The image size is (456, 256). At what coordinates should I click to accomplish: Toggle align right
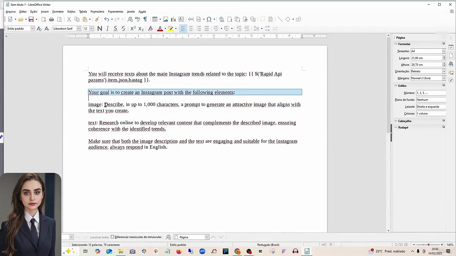point(199,28)
